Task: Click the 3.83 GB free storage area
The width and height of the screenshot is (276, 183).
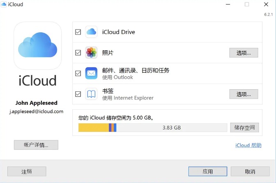Action: click(172, 128)
